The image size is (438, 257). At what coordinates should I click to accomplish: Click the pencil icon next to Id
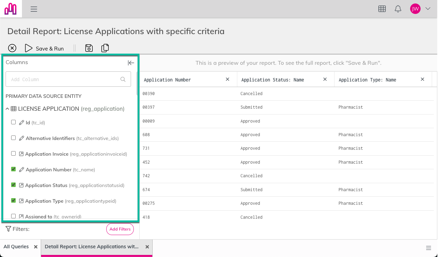click(x=22, y=123)
